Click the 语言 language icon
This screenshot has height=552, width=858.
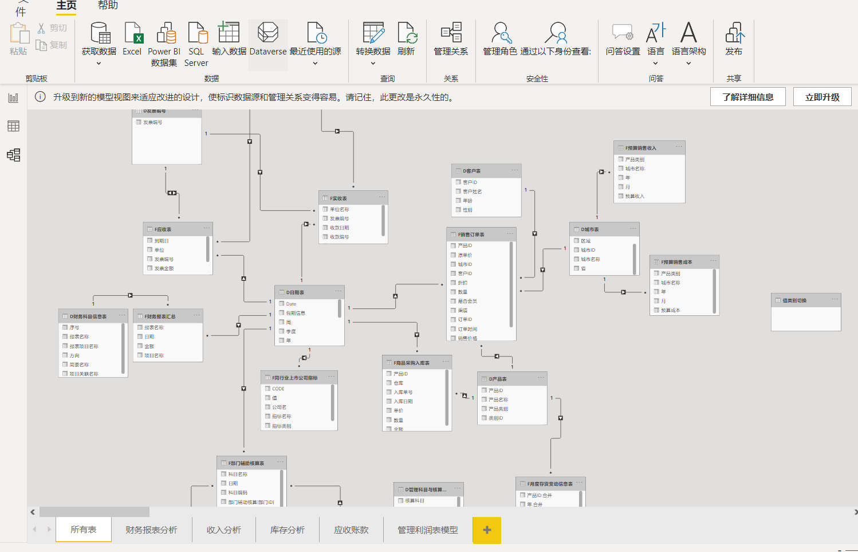tap(656, 33)
